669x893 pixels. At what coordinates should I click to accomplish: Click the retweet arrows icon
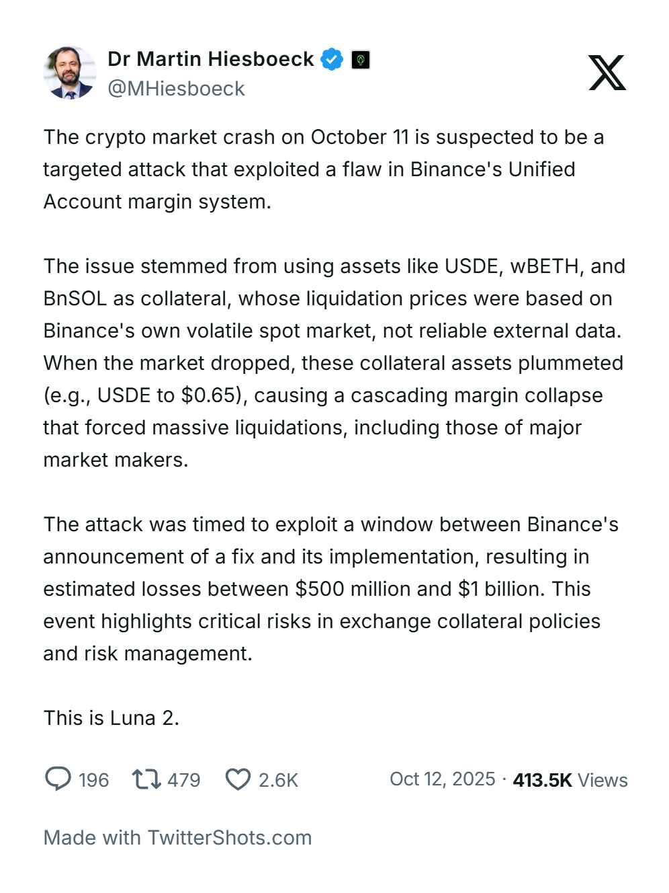146,779
